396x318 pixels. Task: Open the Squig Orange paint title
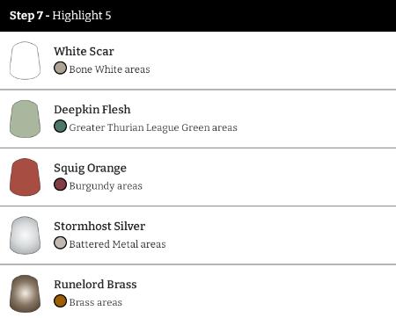[x=91, y=169]
